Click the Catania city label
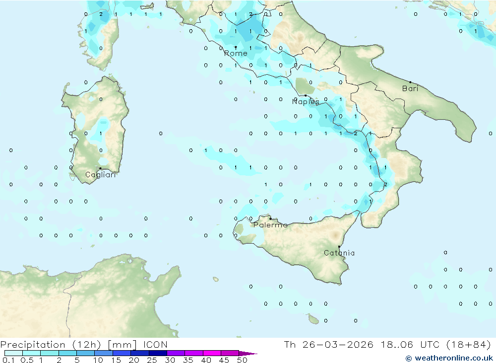Screen dimensions: 496x363 coord(339,253)
